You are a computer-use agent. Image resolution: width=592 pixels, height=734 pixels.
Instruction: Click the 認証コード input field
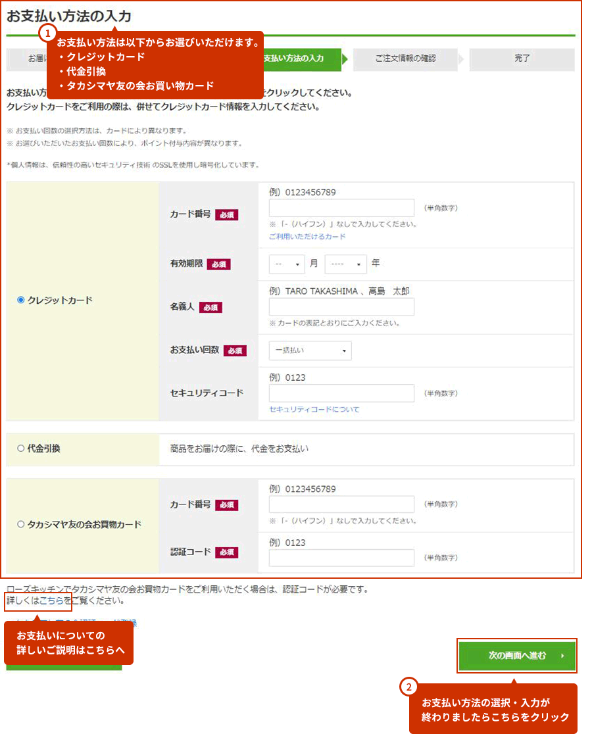coord(341,558)
